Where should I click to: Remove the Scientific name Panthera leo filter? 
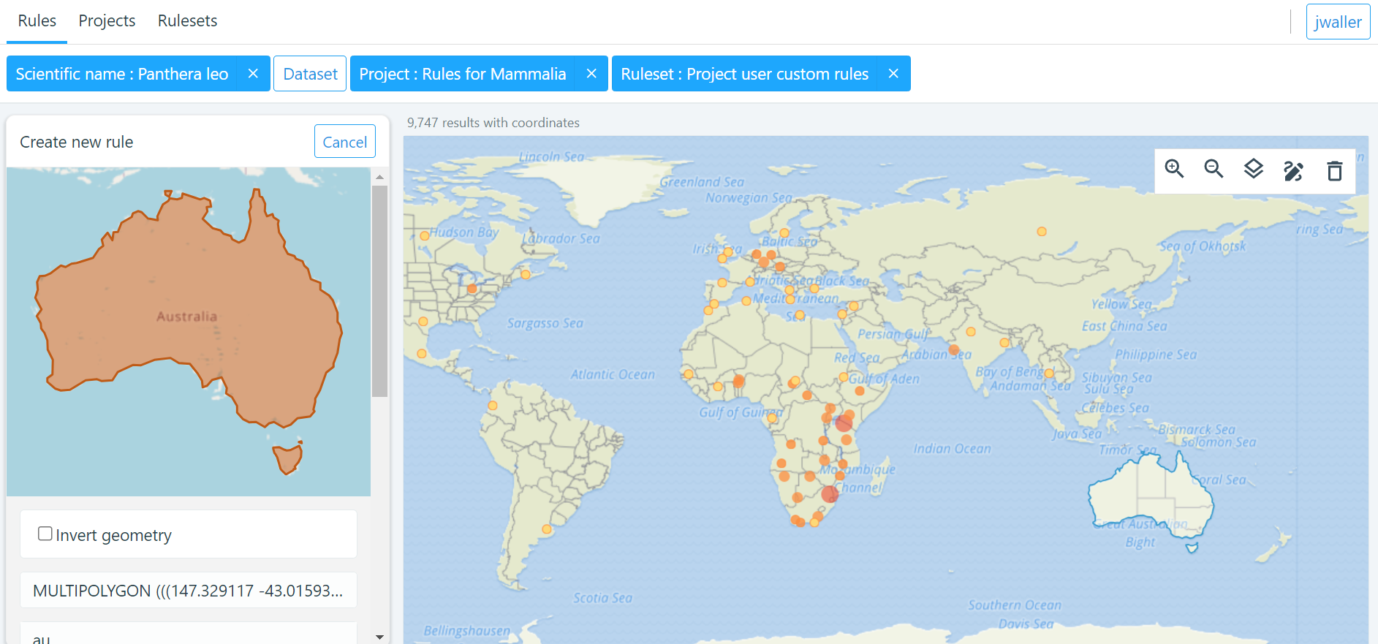pyautogui.click(x=253, y=74)
